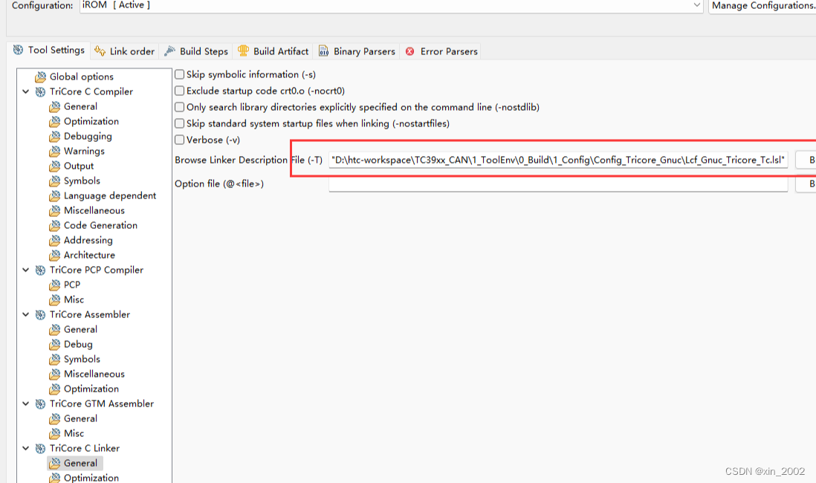Click the Error Parsers red icon
816x483 pixels.
tap(410, 51)
